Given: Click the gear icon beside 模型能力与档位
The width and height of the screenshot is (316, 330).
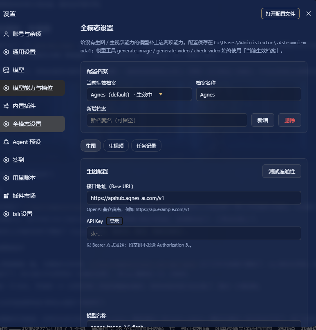Looking at the screenshot, I should click(x=6, y=88).
